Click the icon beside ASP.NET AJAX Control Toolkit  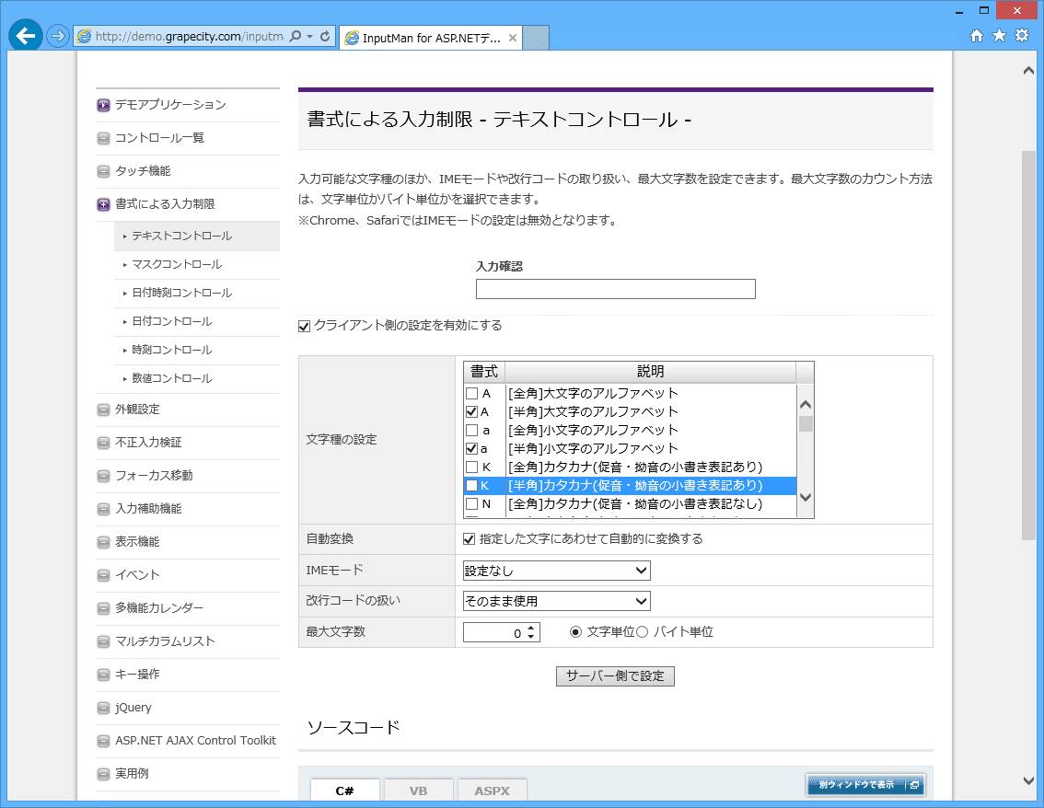pos(103,741)
